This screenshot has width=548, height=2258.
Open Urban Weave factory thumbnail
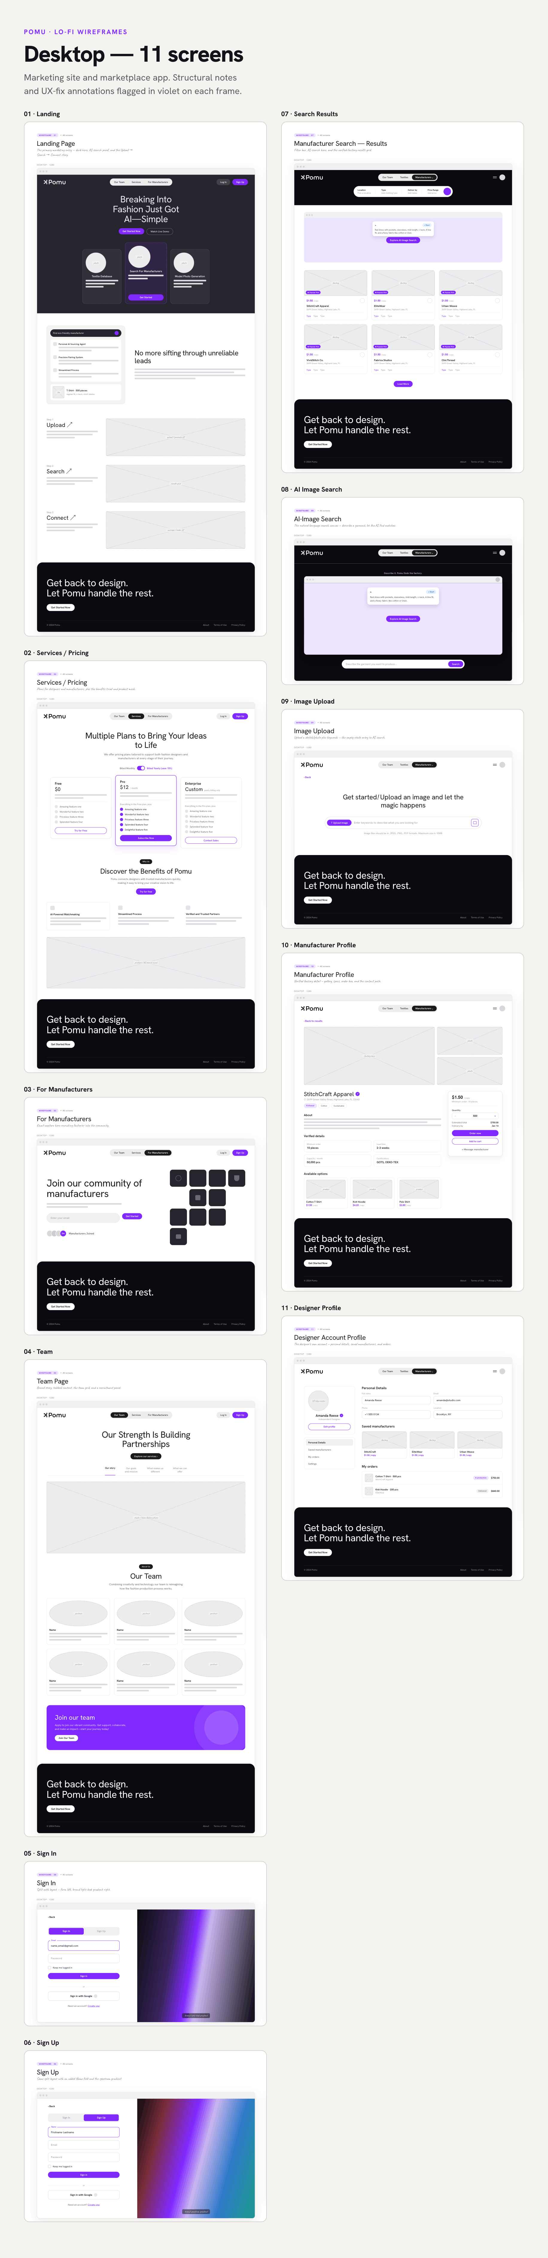click(x=471, y=283)
